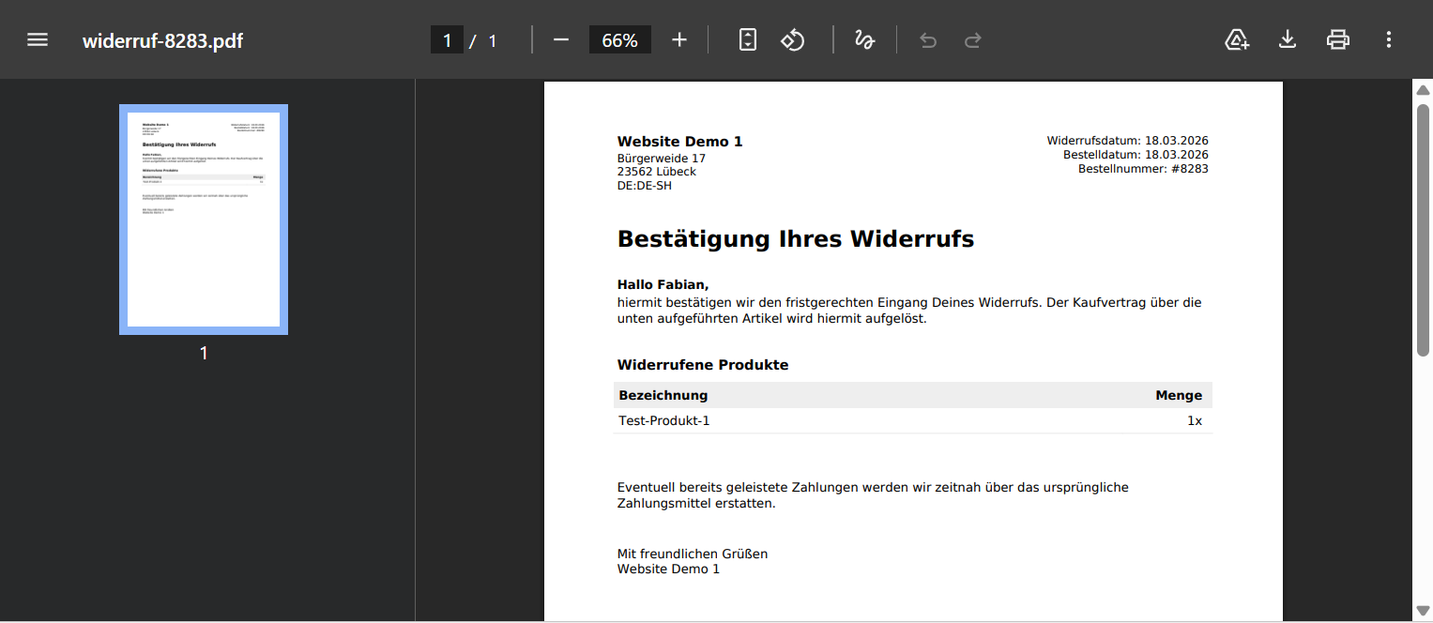Click the undo arrow icon

(928, 40)
